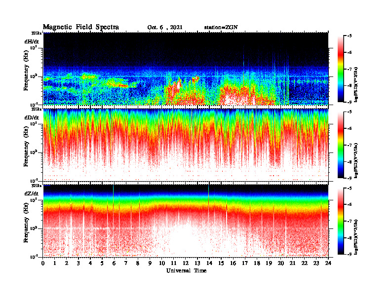Image resolution: width=391 pixels, height=302 pixels.
Task: Click the "-6" tick on dZ/dt color bar
Action: (x=349, y=205)
